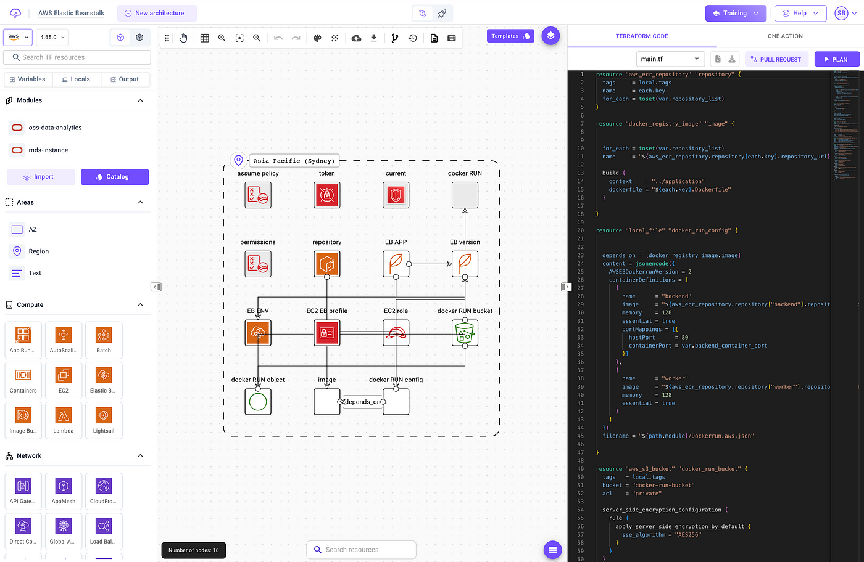Open the keyboard shortcuts icon
Image resolution: width=864 pixels, height=562 pixels.
coord(452,38)
